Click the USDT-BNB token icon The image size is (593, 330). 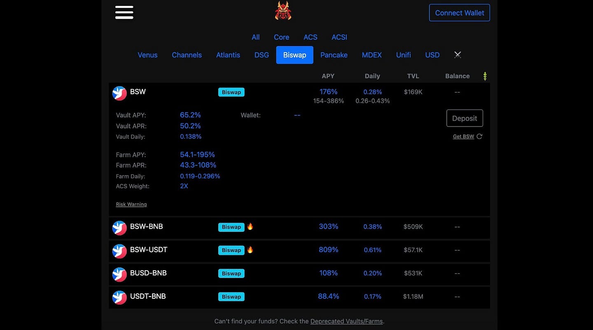[119, 297]
